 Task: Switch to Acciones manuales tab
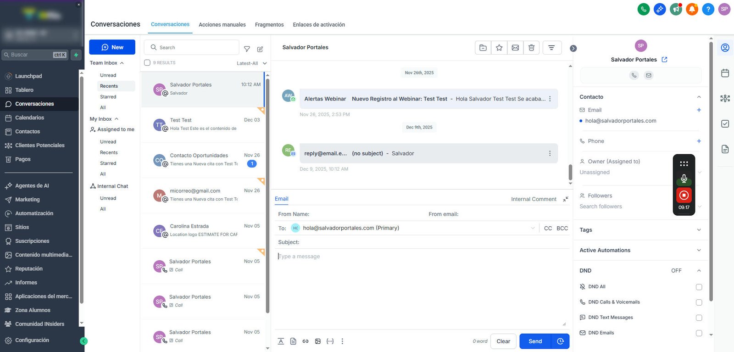[222, 25]
